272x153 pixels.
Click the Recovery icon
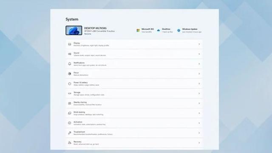70,143
